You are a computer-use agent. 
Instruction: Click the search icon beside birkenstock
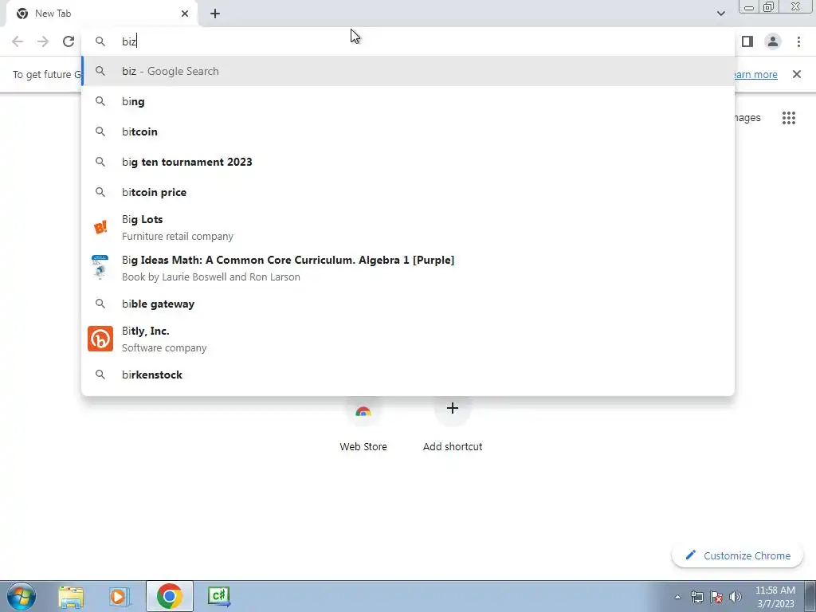tap(100, 375)
